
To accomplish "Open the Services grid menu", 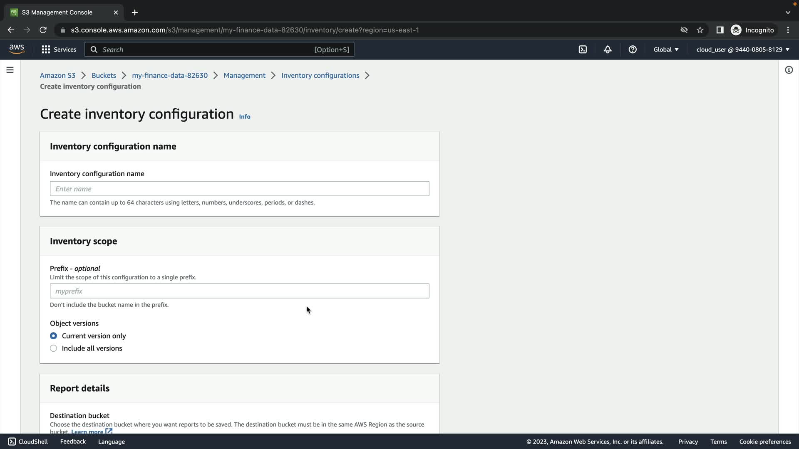I will pyautogui.click(x=59, y=49).
